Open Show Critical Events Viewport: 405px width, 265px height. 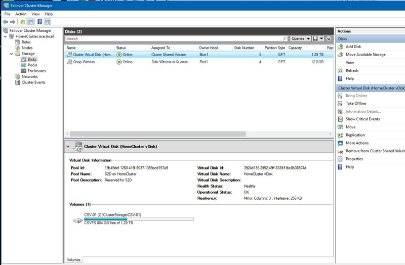click(x=362, y=119)
